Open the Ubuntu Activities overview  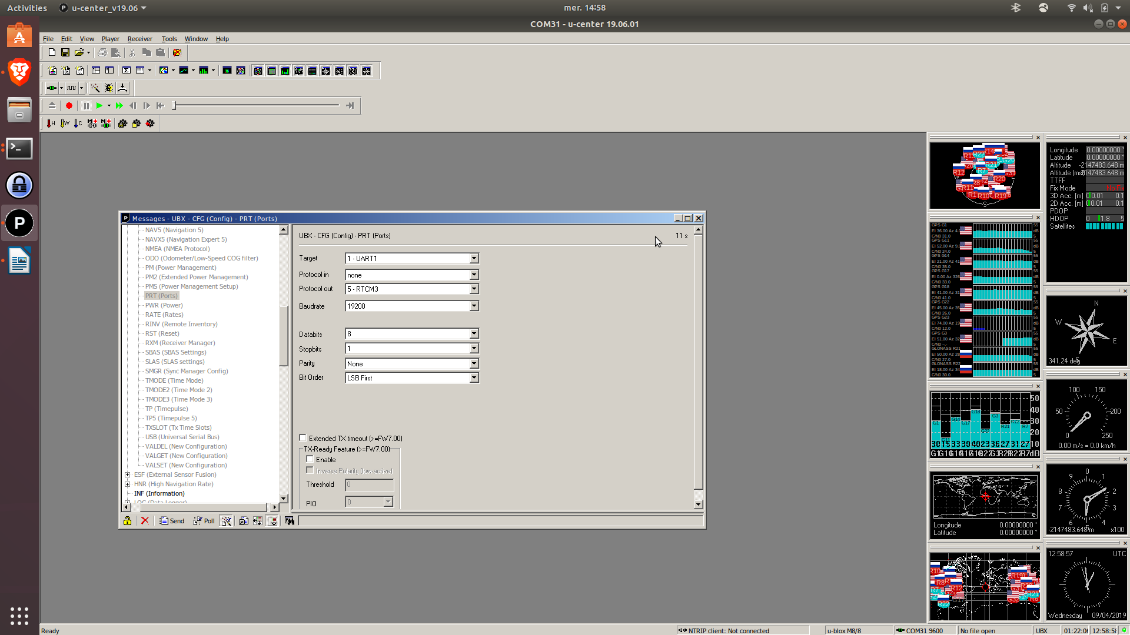point(27,8)
